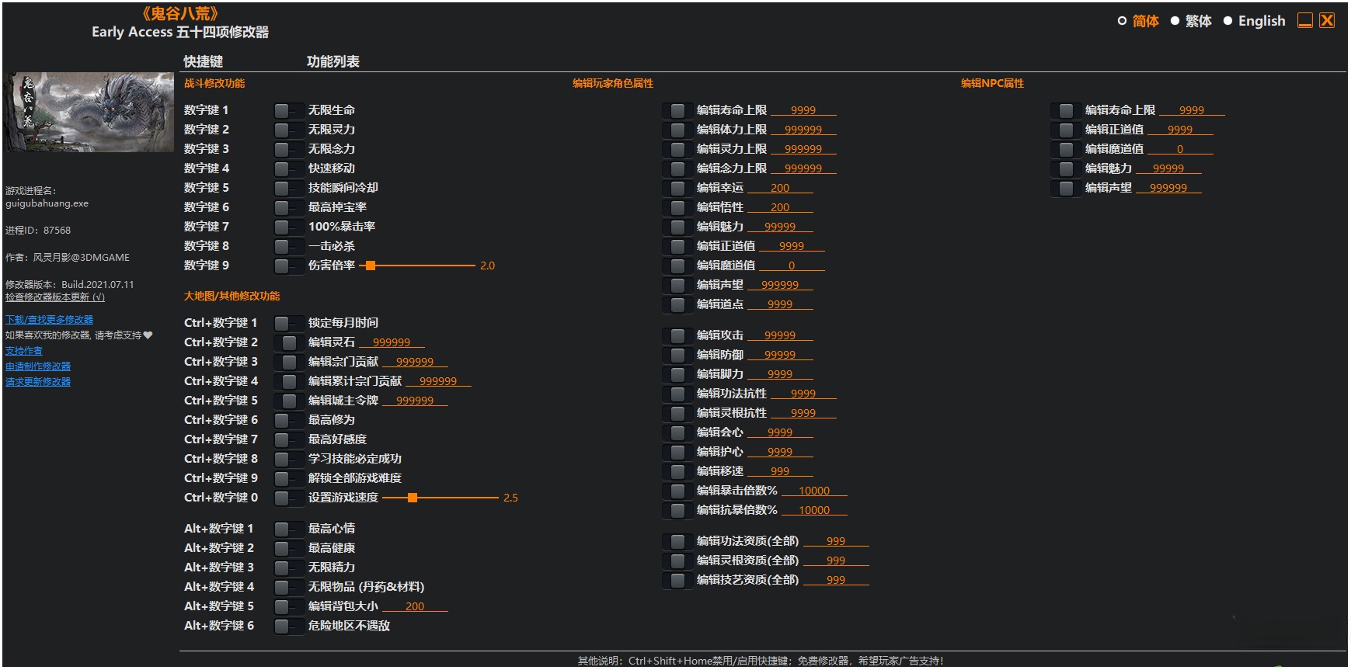Click the 功能列表 column header
This screenshot has height=670, width=1351.
click(x=333, y=61)
